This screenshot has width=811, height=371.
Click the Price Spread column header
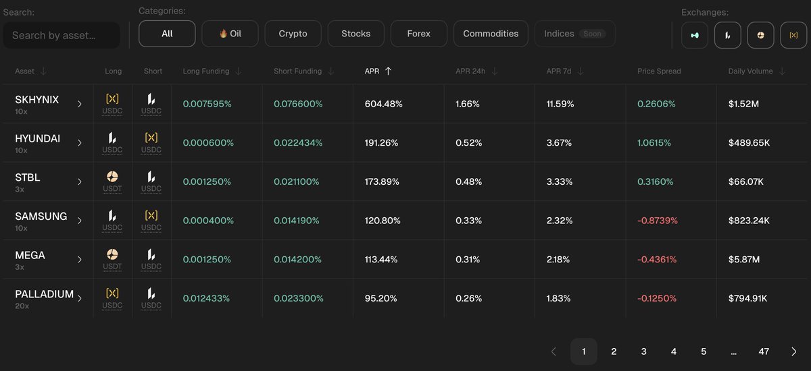tap(659, 71)
